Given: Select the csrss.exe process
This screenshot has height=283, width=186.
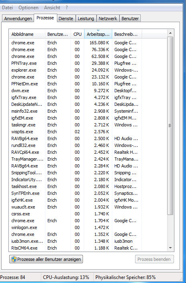Looking at the screenshot, I should point(88,214).
